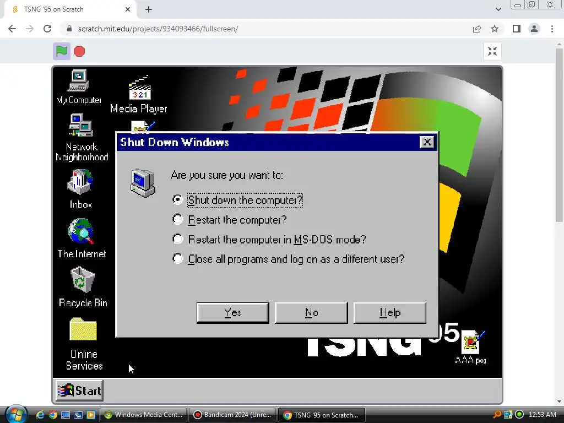The width and height of the screenshot is (564, 423).
Task: Switch to TSNG '95 on Scratch taskbar item
Action: pos(322,415)
